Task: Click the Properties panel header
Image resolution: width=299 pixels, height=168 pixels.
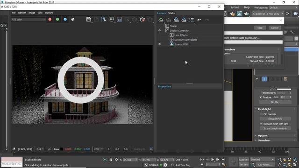Action: (164, 86)
